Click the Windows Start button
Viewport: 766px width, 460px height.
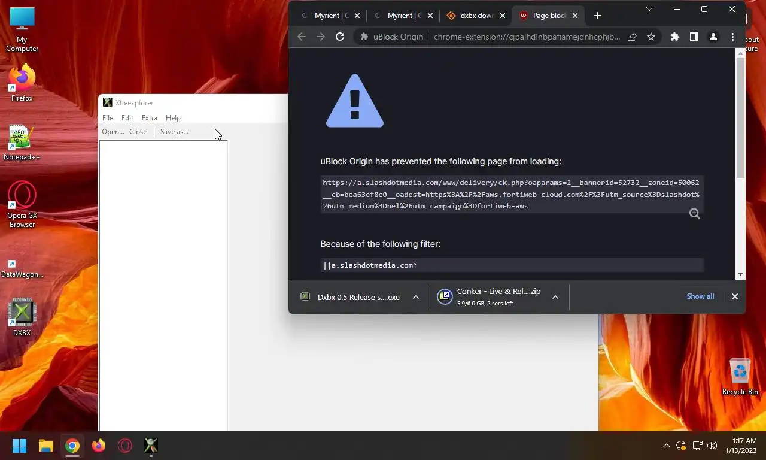click(19, 446)
